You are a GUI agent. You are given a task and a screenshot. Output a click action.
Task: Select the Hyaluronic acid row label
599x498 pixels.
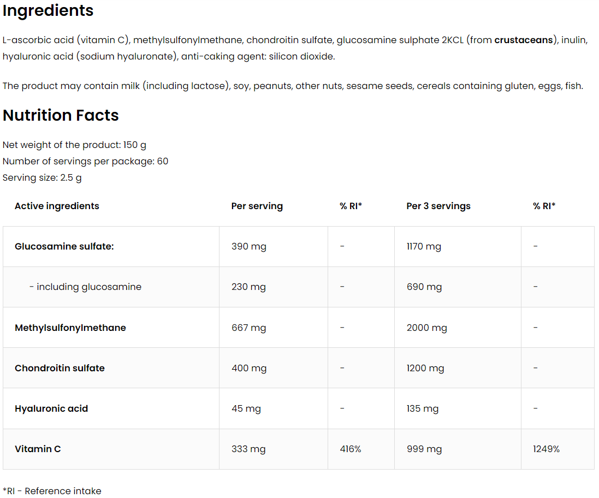[x=51, y=408]
